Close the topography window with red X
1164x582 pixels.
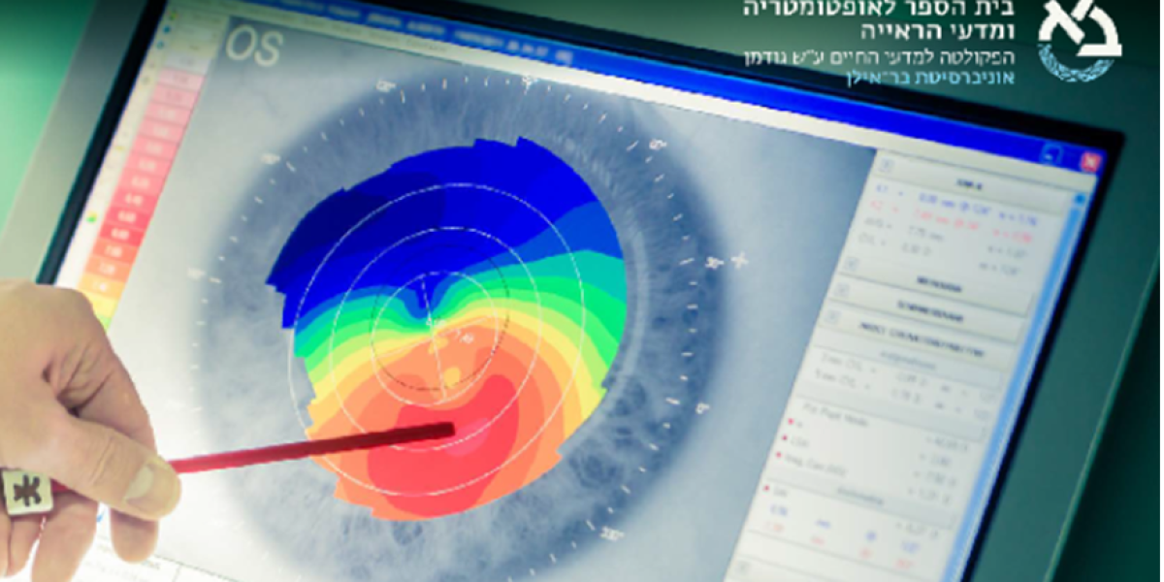(x=1089, y=161)
